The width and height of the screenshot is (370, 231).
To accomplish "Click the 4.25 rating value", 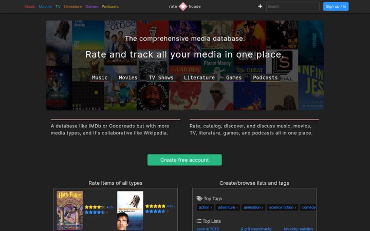I will (110, 207).
